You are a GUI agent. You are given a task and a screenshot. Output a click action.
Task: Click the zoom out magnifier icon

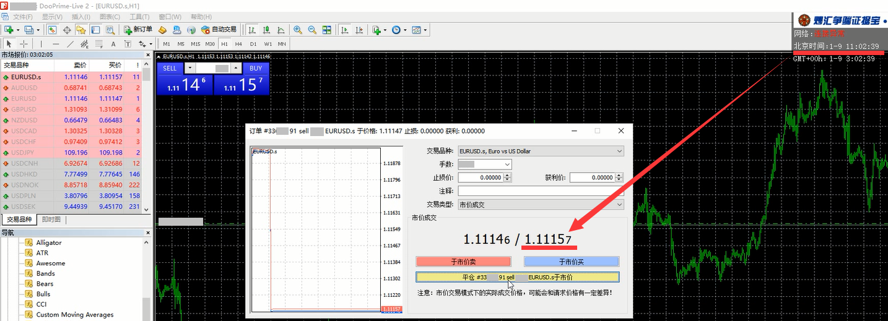tap(311, 30)
